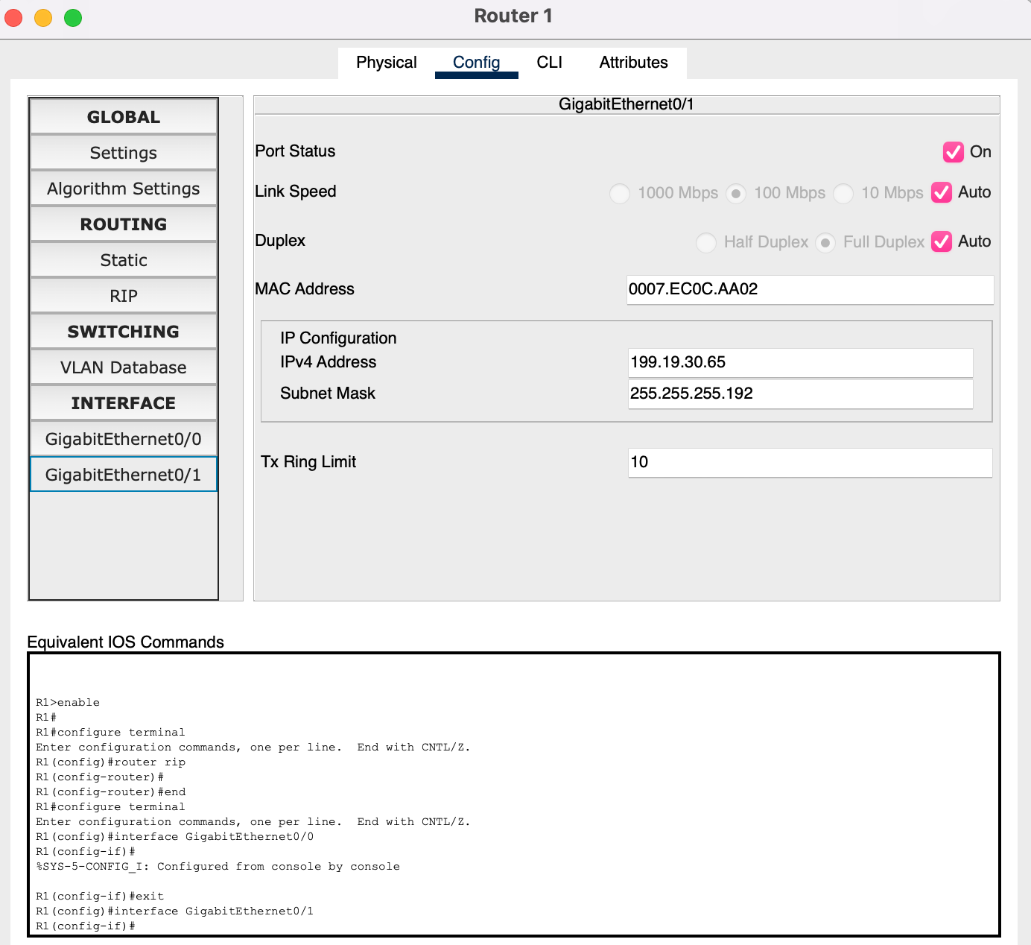
Task: Select the 1000 Mbps link speed radio
Action: coord(619,194)
